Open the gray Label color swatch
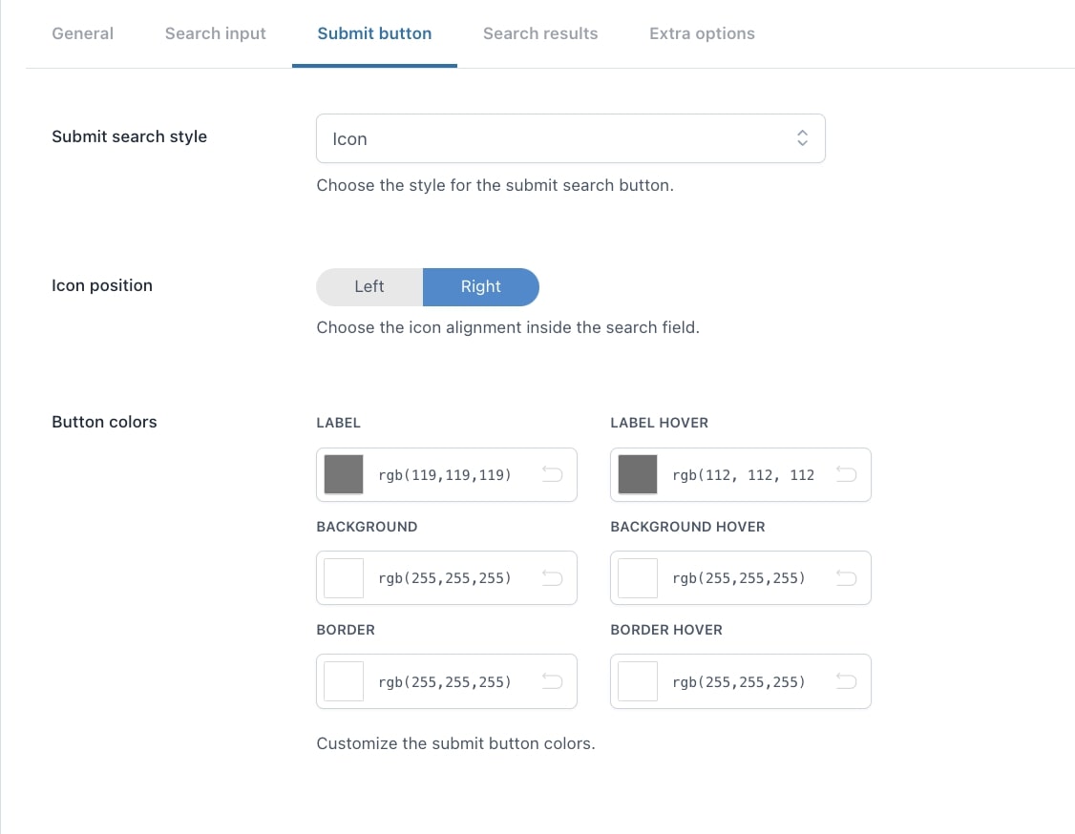The image size is (1075, 834). (344, 474)
